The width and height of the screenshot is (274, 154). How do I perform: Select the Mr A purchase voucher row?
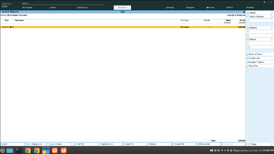(123, 27)
